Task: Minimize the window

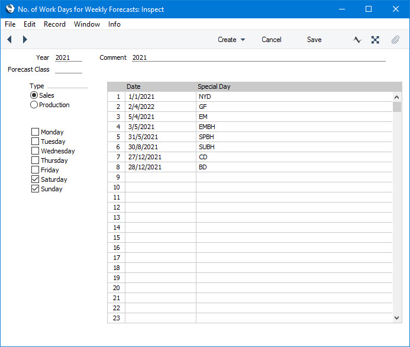Action: tap(342, 9)
